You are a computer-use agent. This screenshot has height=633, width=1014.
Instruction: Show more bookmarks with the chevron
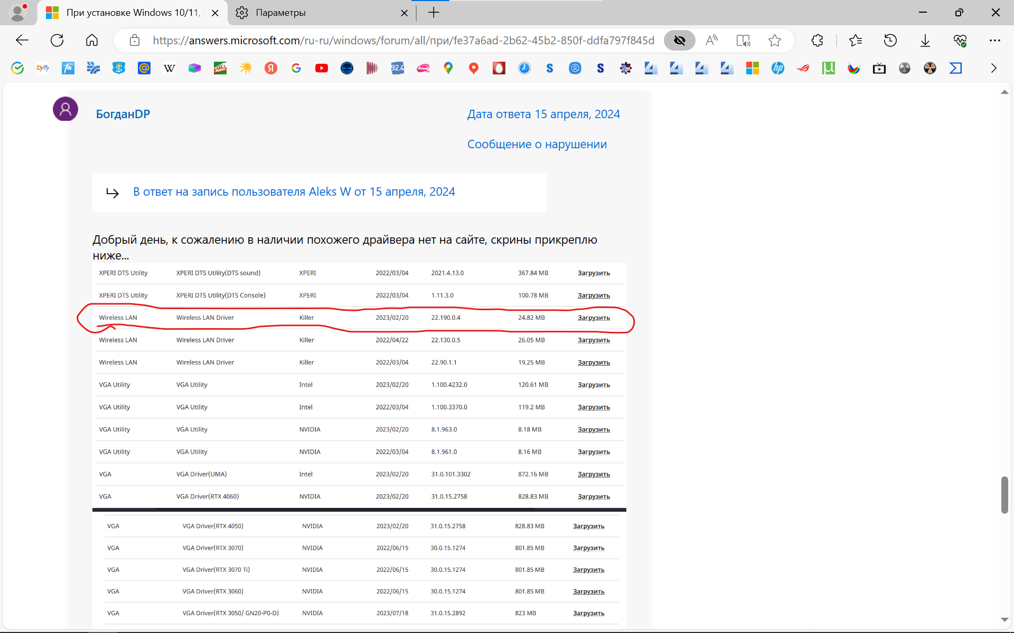click(x=994, y=68)
